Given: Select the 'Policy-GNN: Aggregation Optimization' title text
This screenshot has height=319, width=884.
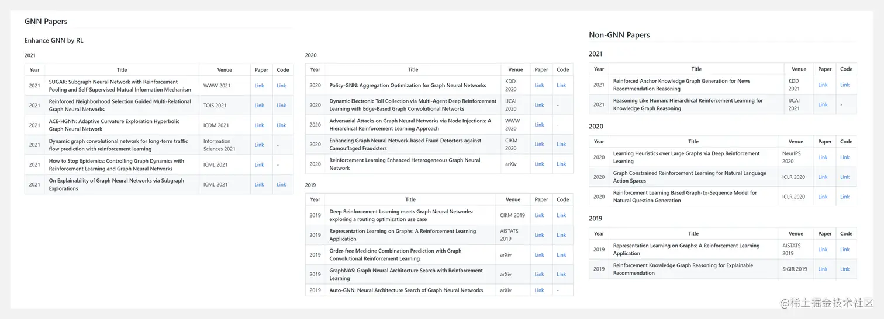Looking at the screenshot, I should pyautogui.click(x=408, y=85).
